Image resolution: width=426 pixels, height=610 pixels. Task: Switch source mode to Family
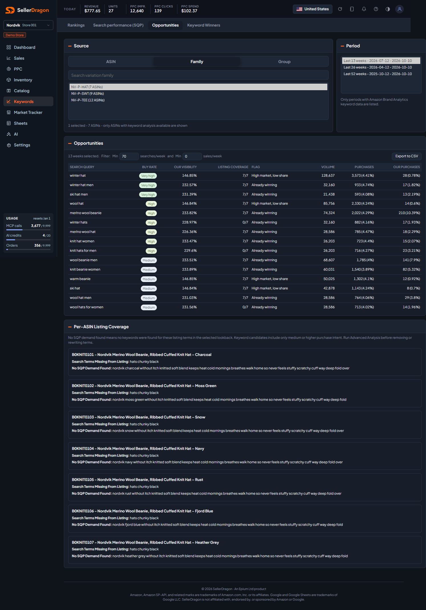coord(197,62)
